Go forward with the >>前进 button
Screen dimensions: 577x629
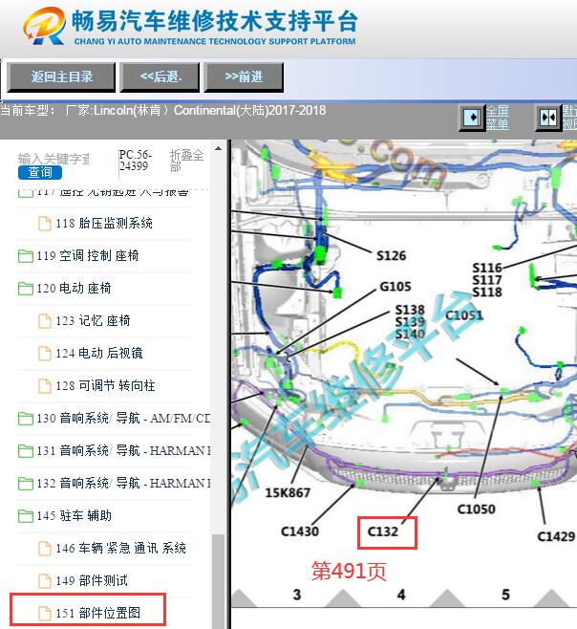pos(244,77)
